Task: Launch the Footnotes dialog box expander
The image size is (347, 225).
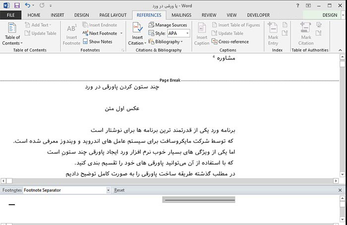Action: [123, 50]
